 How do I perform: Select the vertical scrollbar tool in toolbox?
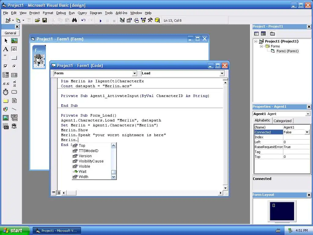(x=14, y=84)
